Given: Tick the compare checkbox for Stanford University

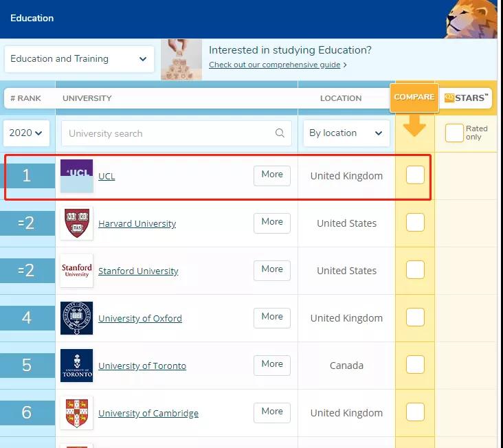Looking at the screenshot, I should pyautogui.click(x=415, y=270).
